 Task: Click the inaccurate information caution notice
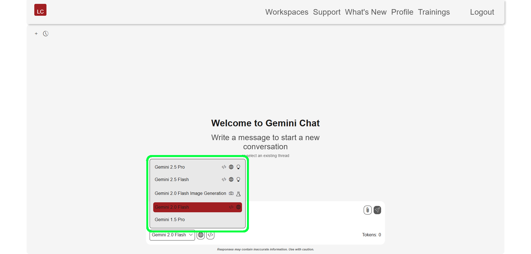(x=265, y=249)
